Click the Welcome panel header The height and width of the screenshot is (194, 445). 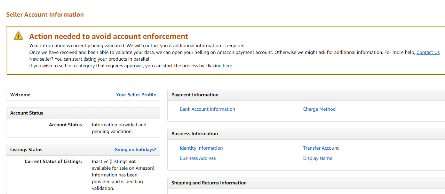tap(20, 95)
